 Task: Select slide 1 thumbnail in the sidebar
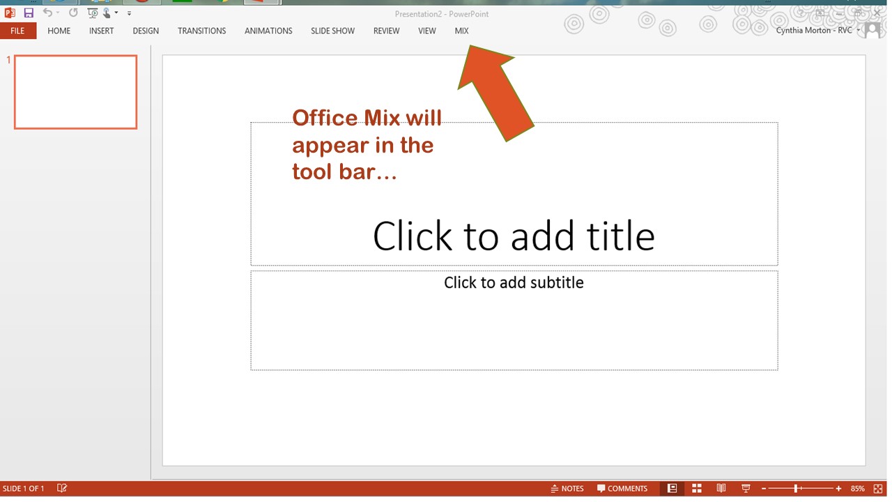click(x=75, y=91)
